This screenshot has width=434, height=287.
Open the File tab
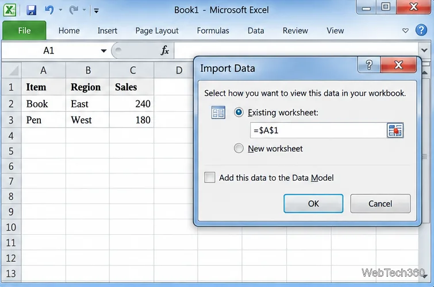point(24,30)
